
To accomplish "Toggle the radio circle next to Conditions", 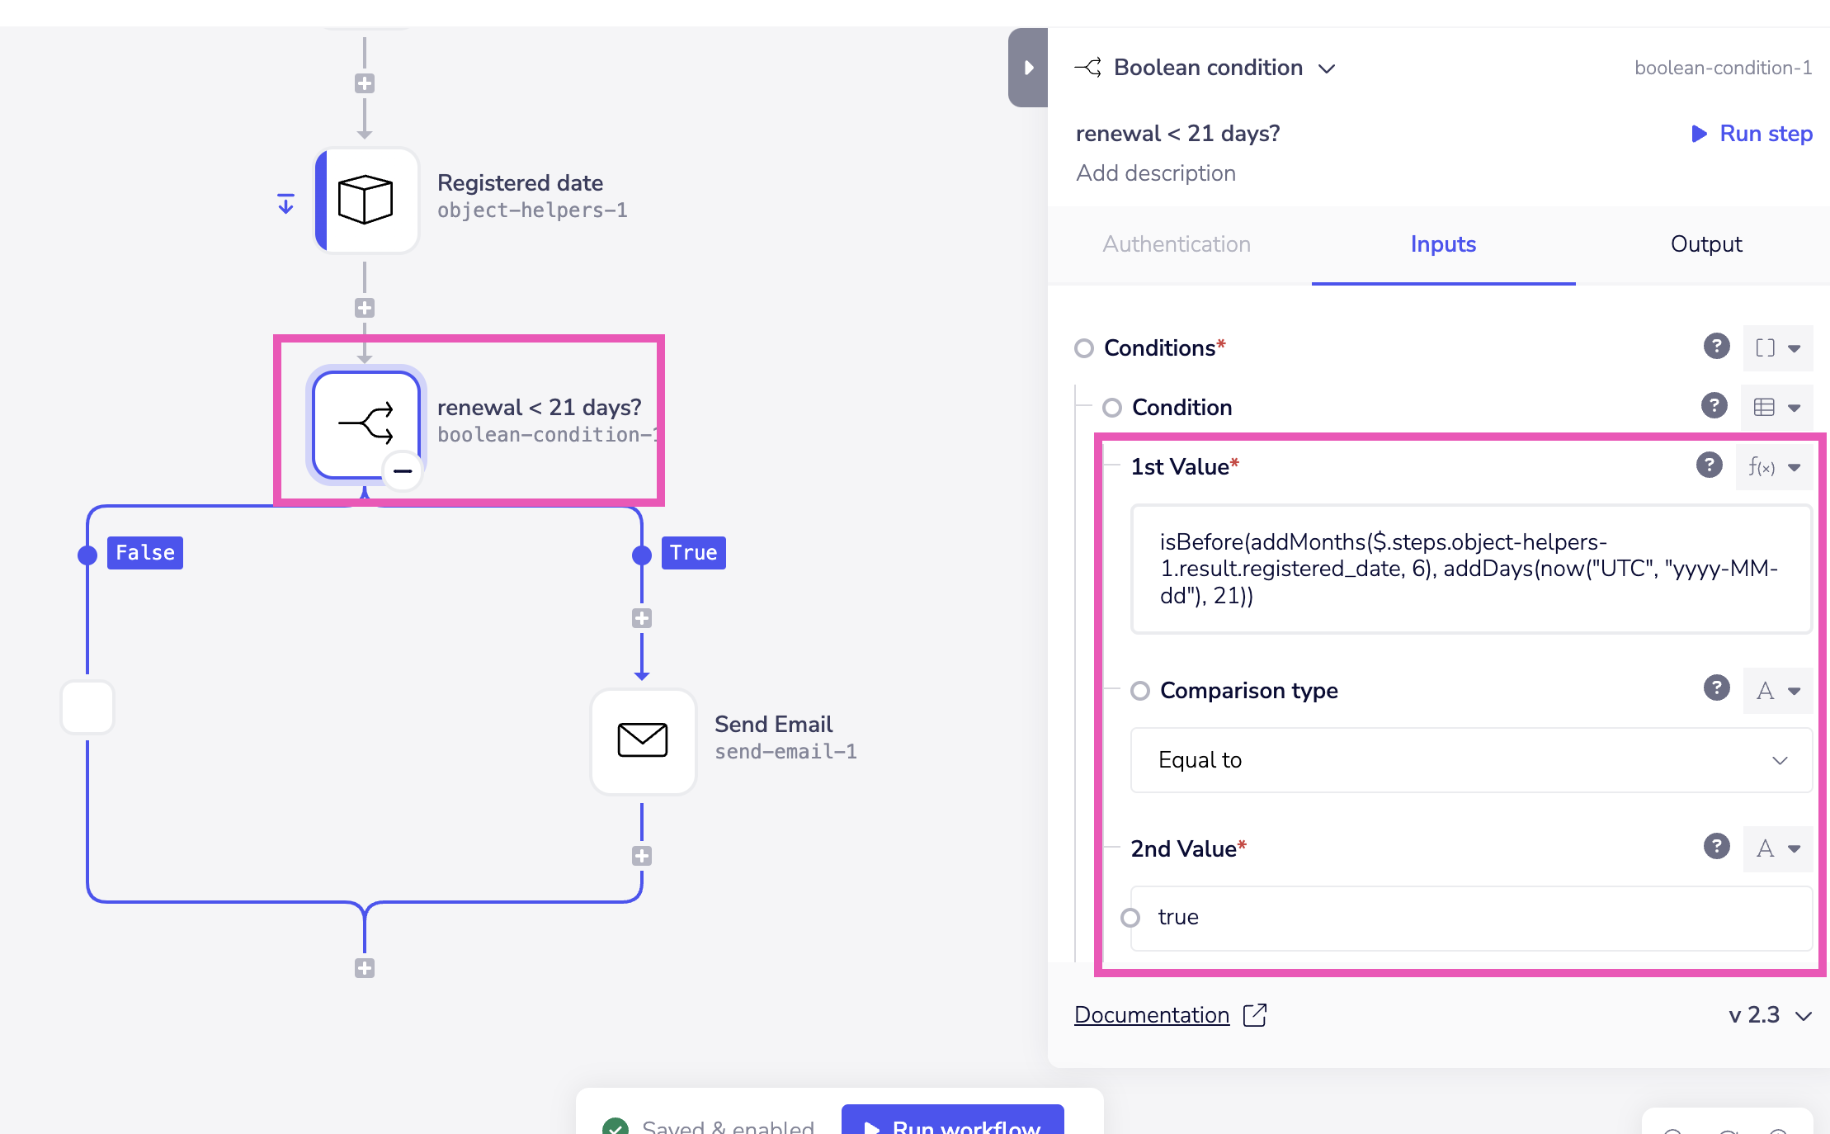I will 1084,348.
